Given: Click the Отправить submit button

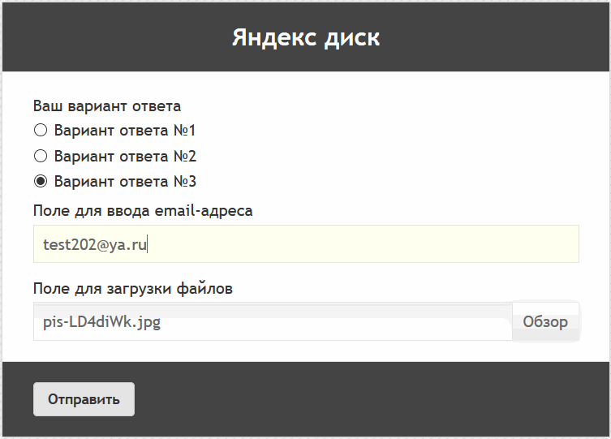Looking at the screenshot, I should (84, 399).
